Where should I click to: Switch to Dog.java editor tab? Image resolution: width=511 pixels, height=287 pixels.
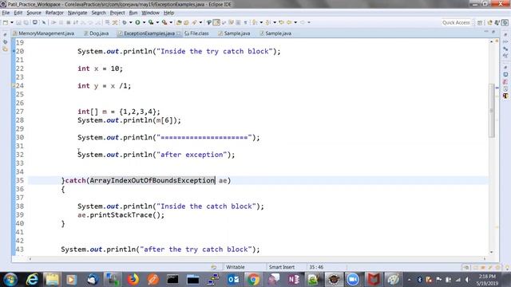[96, 33]
